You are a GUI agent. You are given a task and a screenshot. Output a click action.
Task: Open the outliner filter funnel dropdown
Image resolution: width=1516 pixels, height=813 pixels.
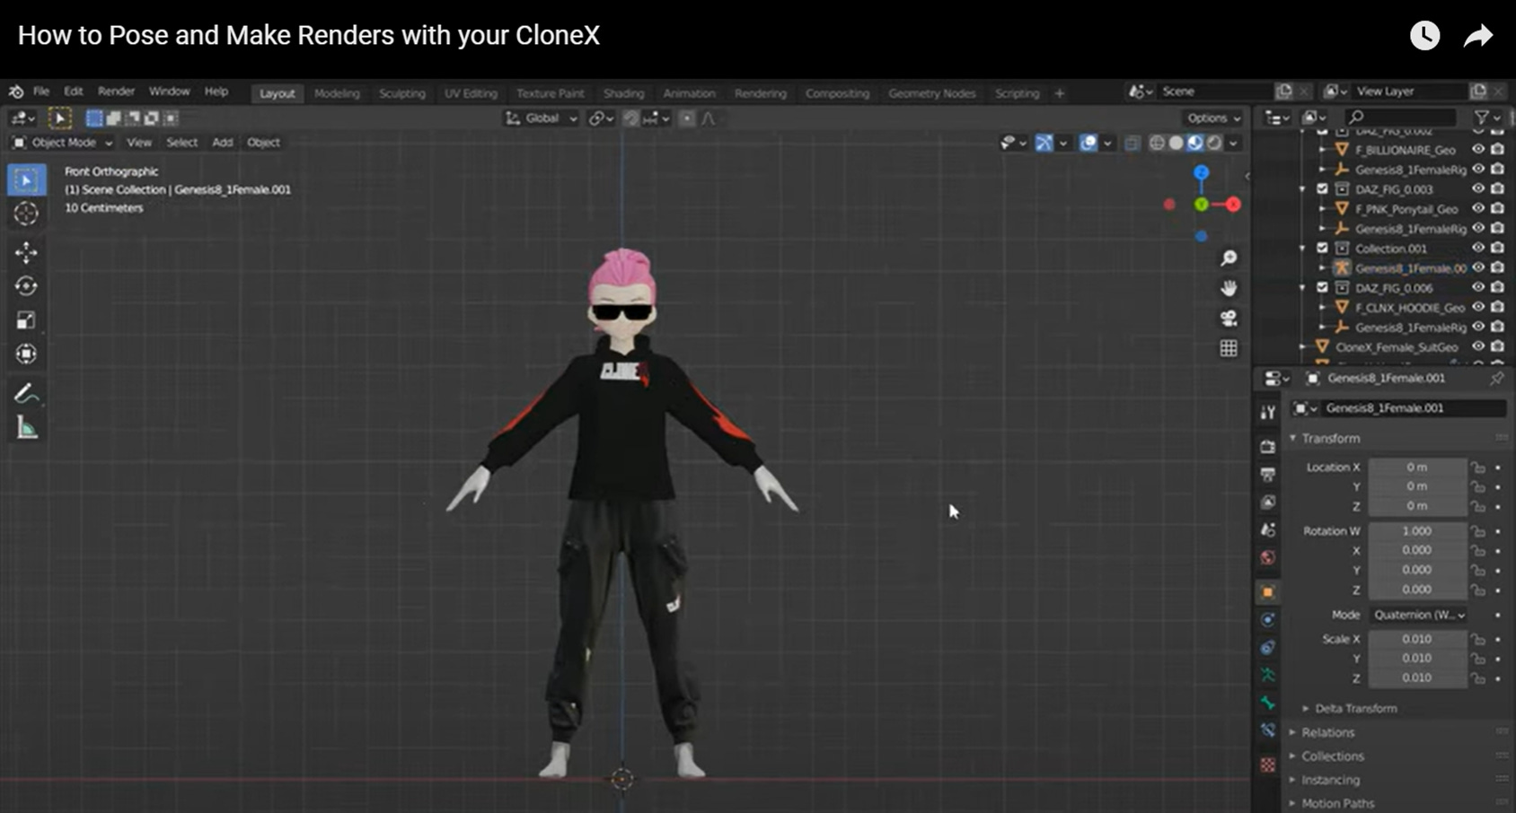tap(1487, 118)
